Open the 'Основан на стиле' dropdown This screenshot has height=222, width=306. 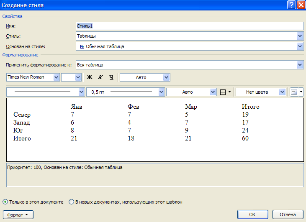[300, 46]
